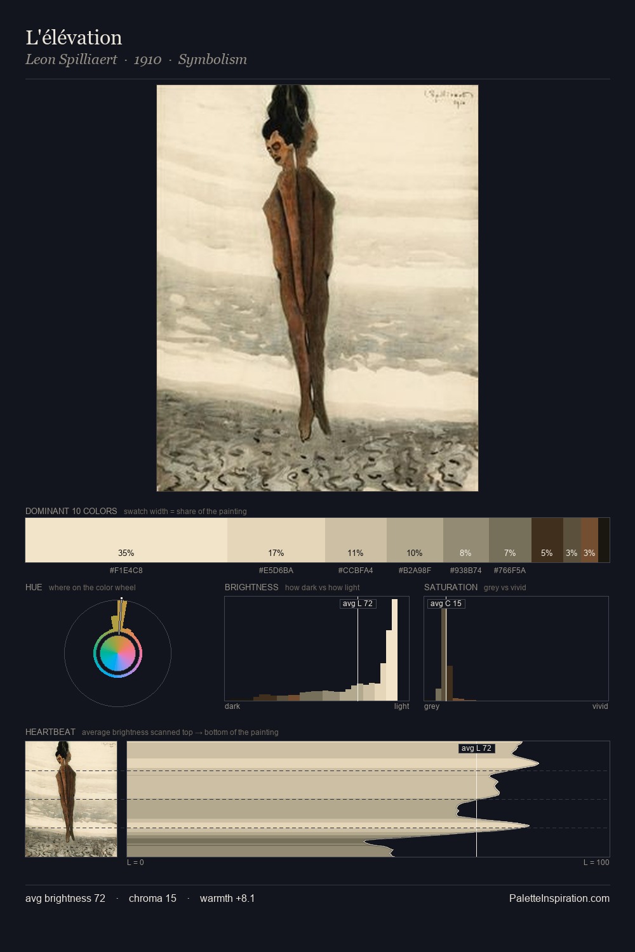Click the brightness histogram tallest bar
Viewport: 635px width, 952px height.
click(395, 650)
